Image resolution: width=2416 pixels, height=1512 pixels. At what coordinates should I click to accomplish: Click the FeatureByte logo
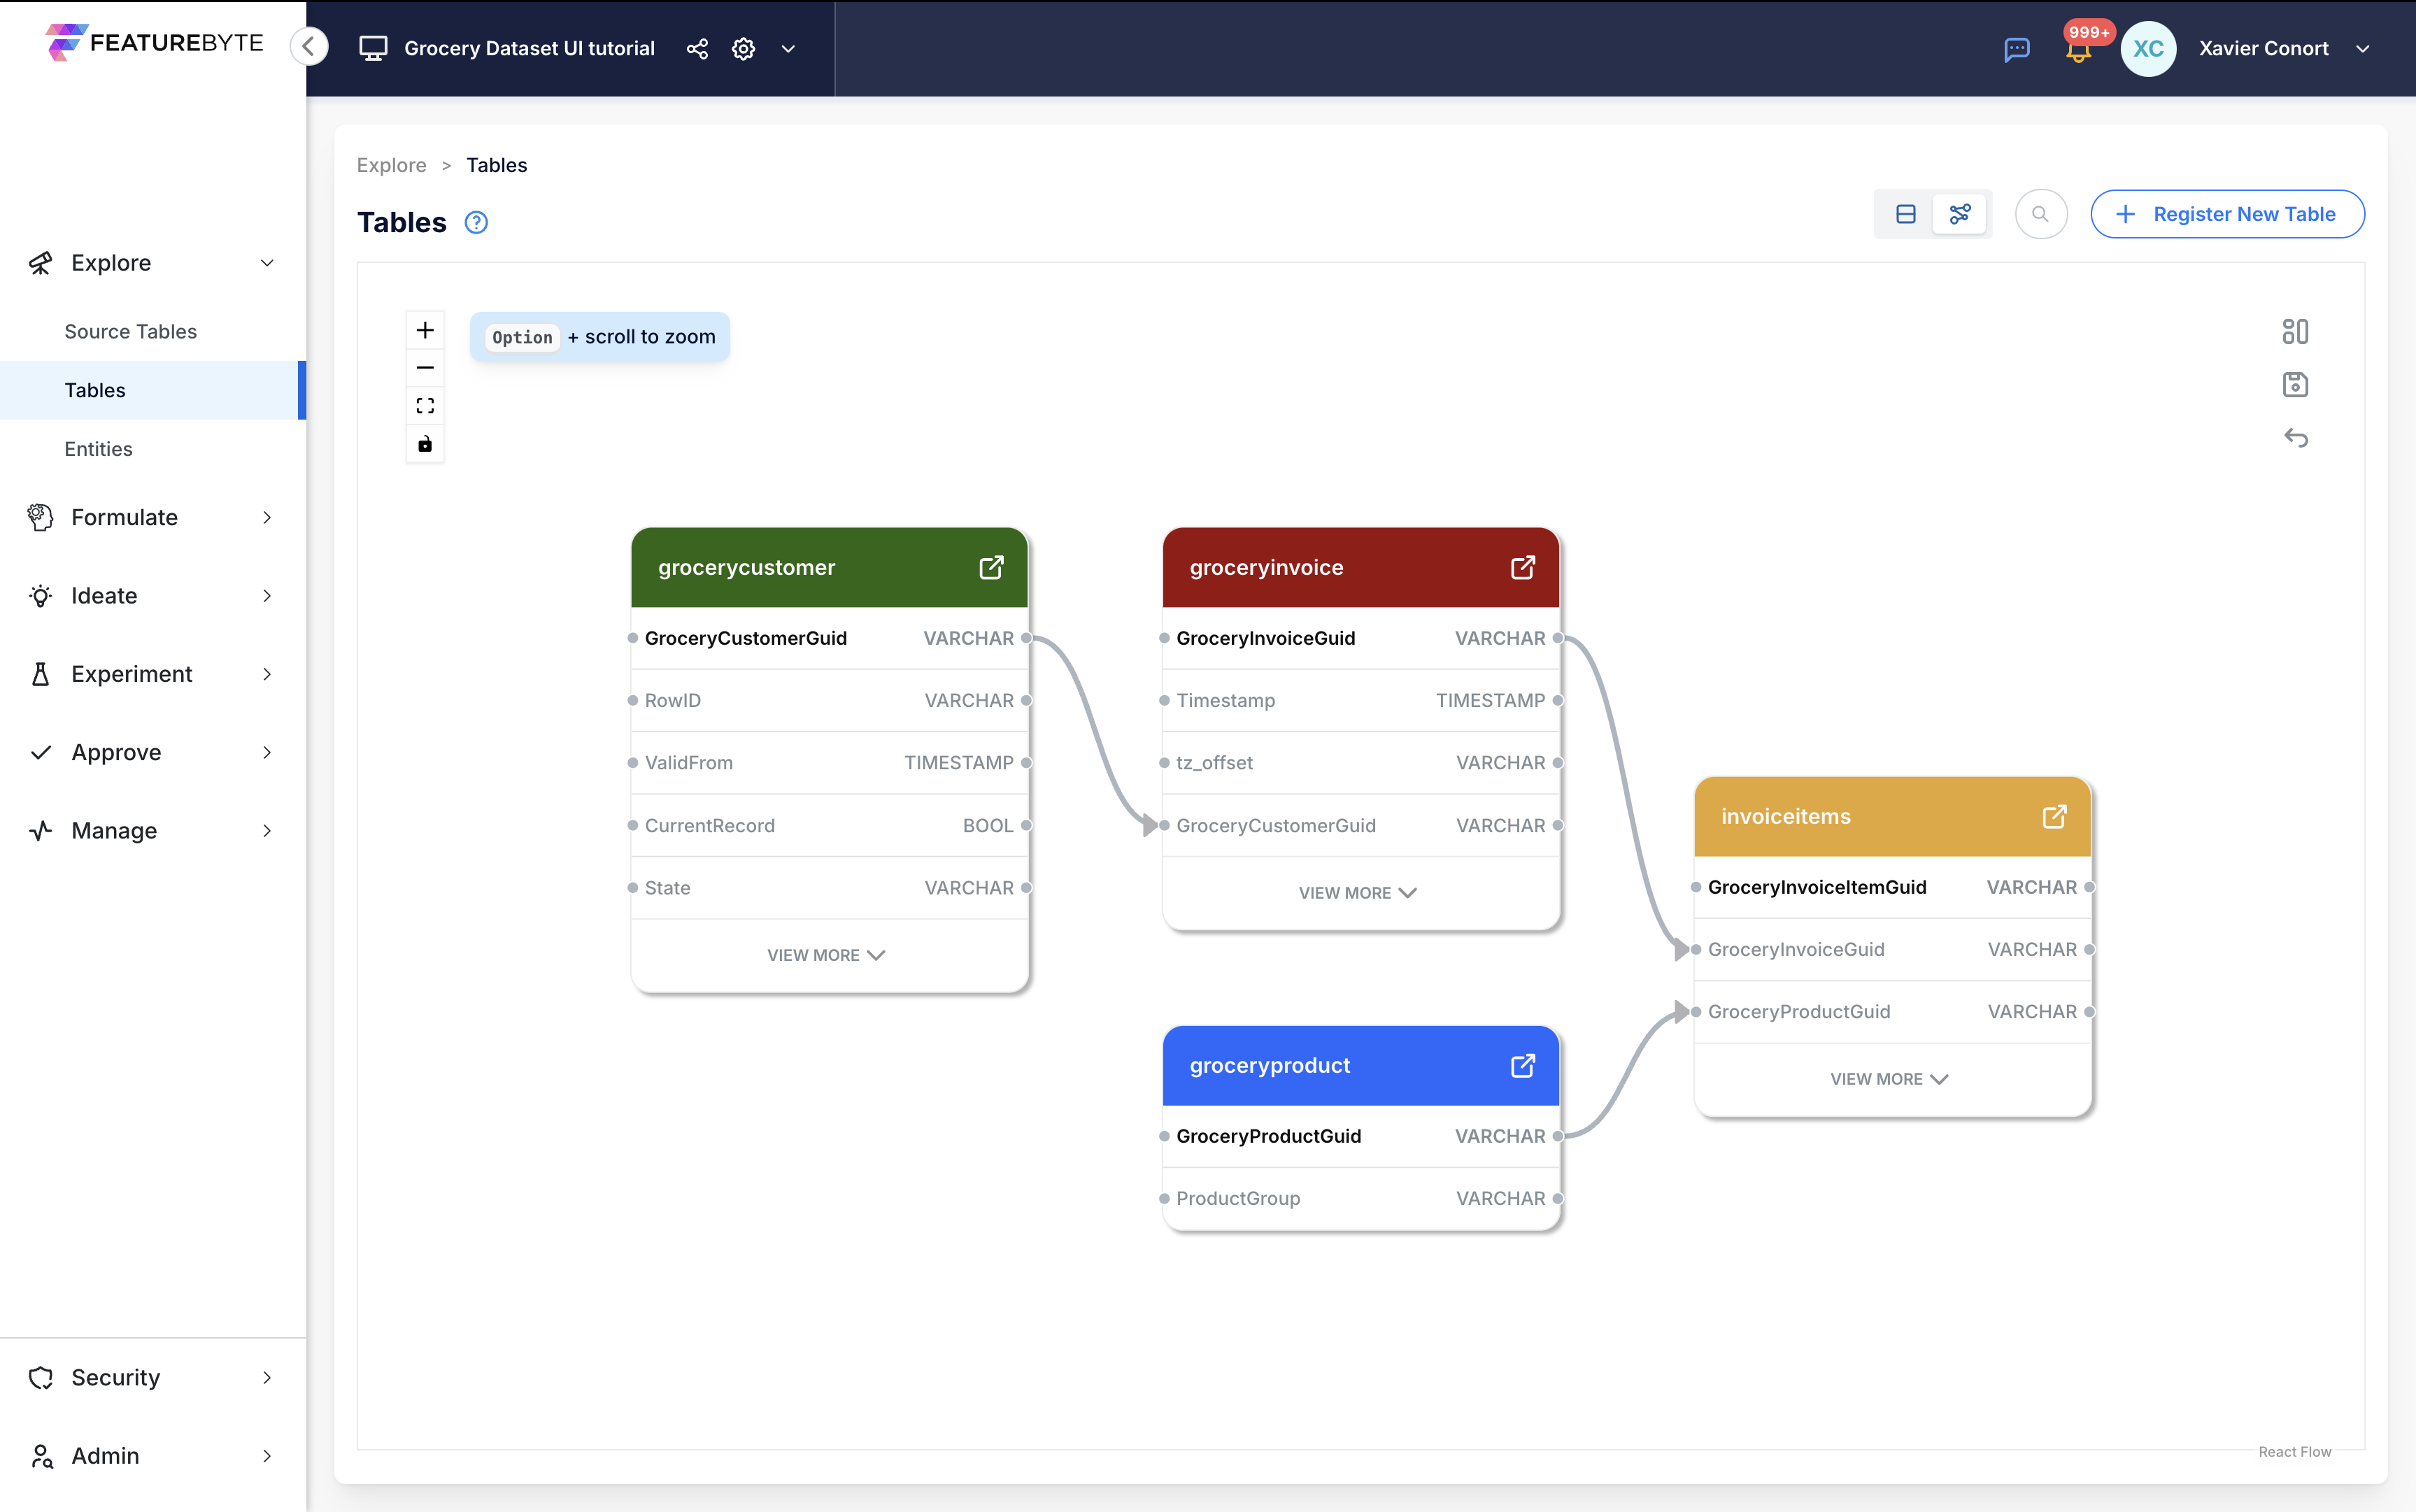pos(154,43)
